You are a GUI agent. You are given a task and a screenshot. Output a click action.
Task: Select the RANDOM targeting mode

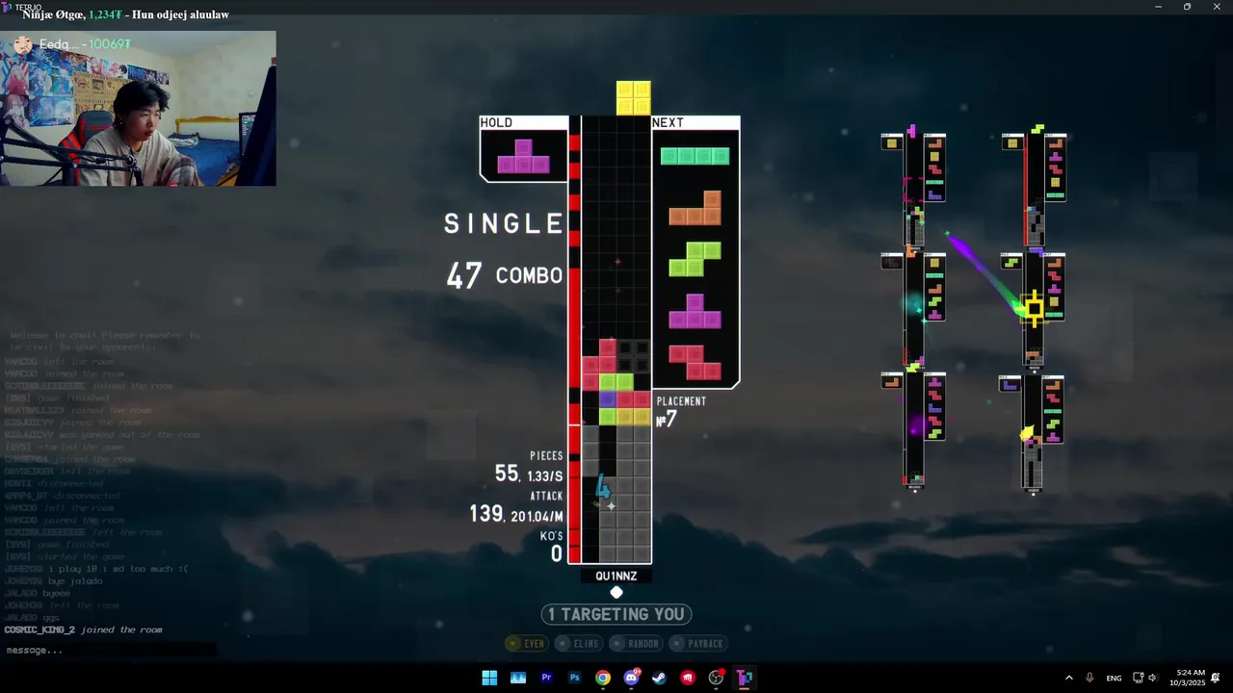(x=636, y=643)
